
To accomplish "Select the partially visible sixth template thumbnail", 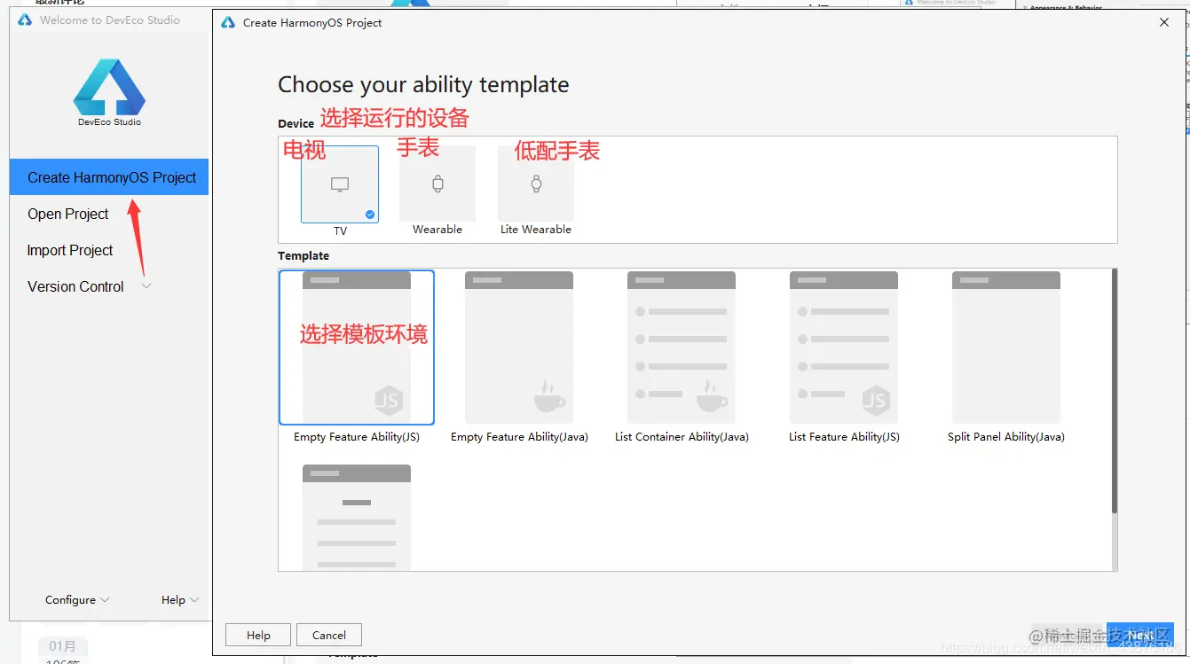I will (x=357, y=518).
